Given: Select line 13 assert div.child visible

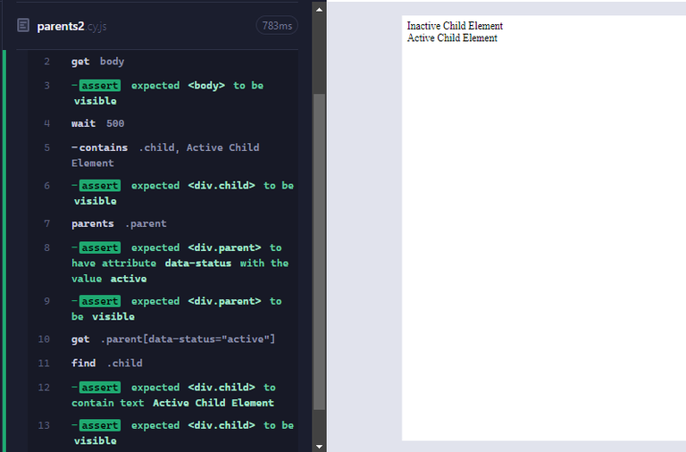Looking at the screenshot, I should point(163,433).
